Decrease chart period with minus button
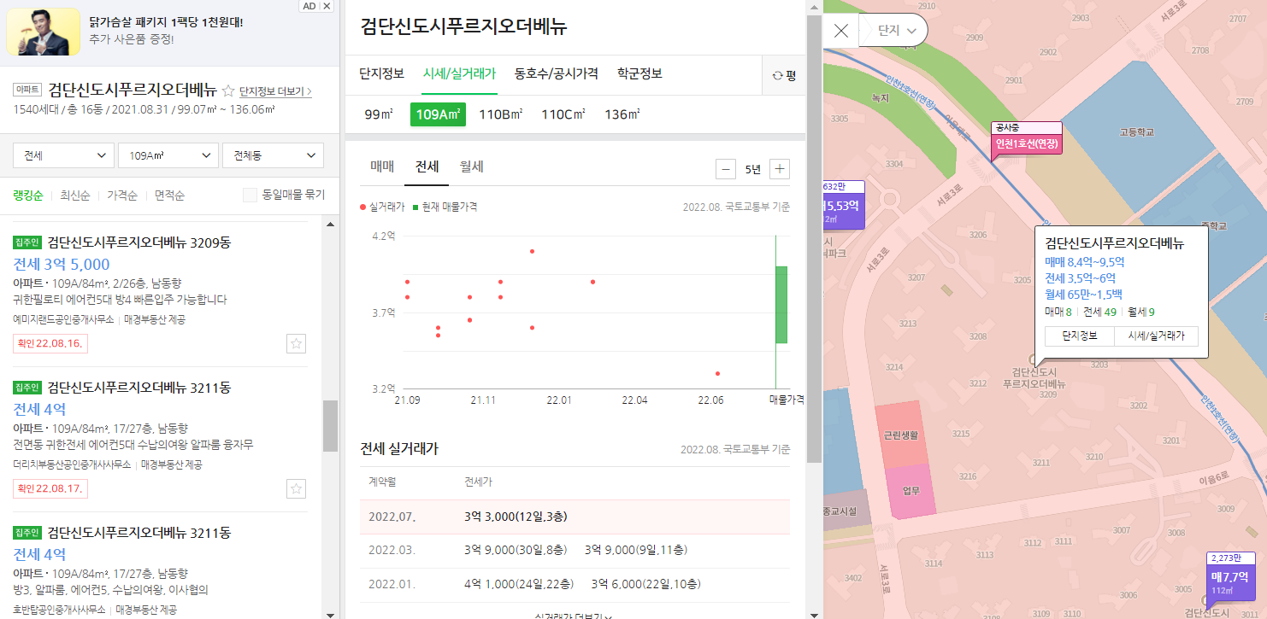Image resolution: width=1267 pixels, height=619 pixels. click(x=726, y=169)
